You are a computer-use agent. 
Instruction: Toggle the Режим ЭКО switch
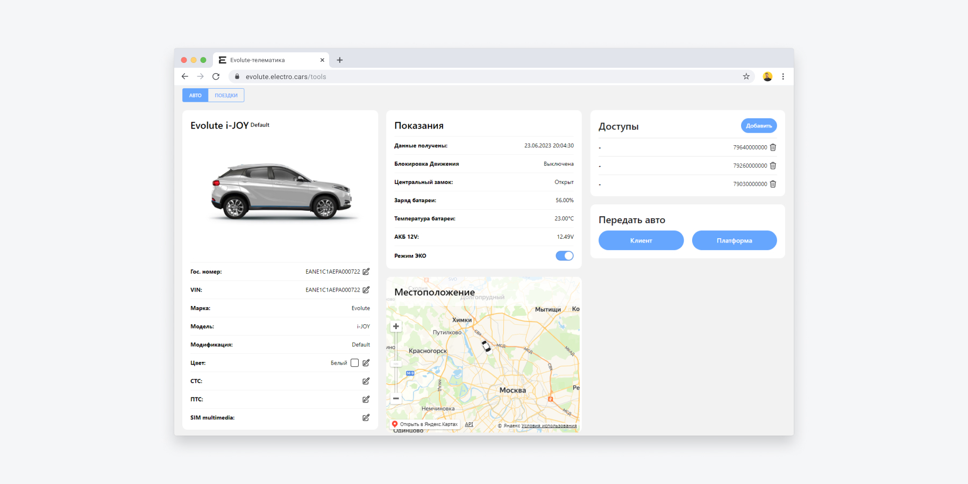point(565,256)
